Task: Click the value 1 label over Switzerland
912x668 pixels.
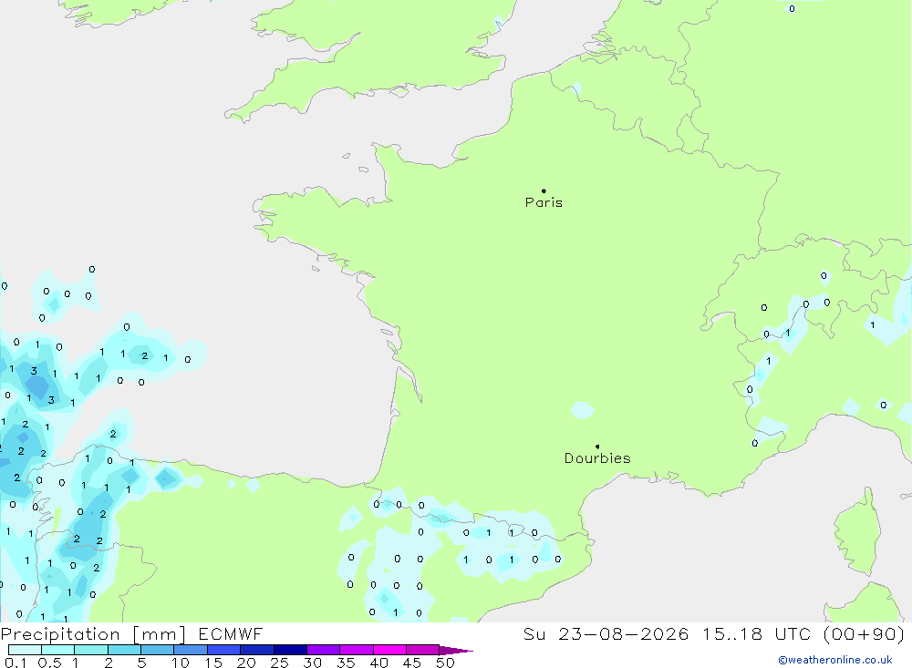Action: tap(788, 334)
